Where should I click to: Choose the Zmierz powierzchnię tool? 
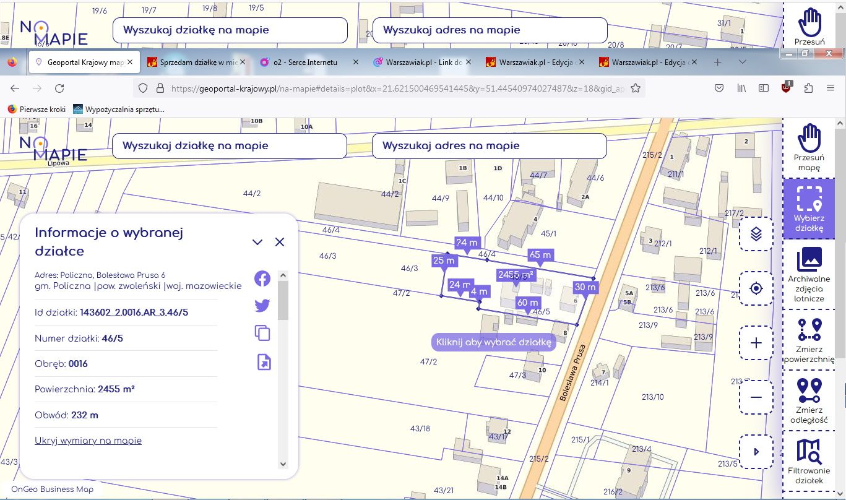[x=809, y=340]
